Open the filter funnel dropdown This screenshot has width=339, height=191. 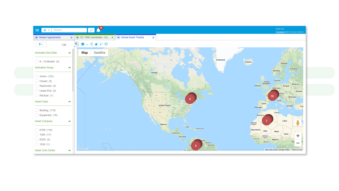click(41, 45)
